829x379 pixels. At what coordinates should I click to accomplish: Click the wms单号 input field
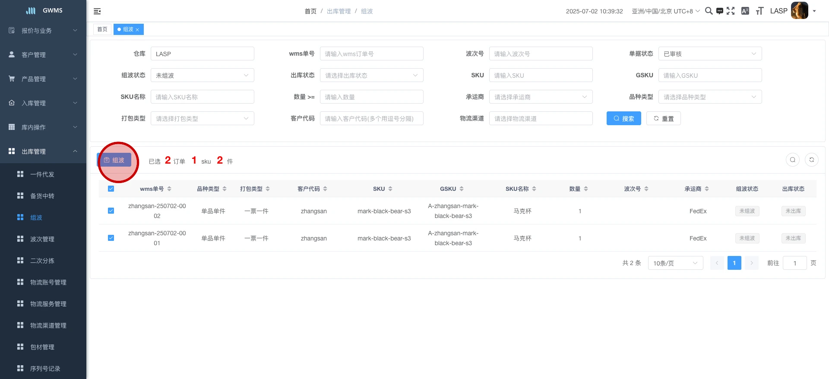click(x=371, y=54)
